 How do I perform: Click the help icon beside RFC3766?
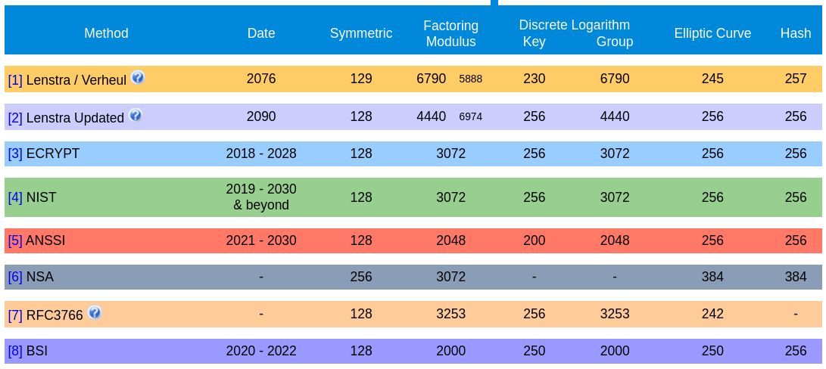tap(95, 313)
